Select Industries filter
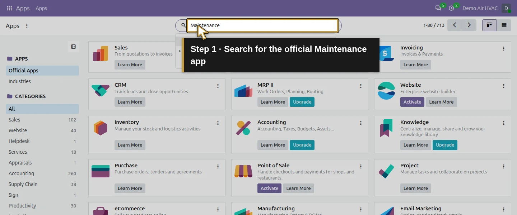This screenshot has width=517, height=215. [42, 81]
